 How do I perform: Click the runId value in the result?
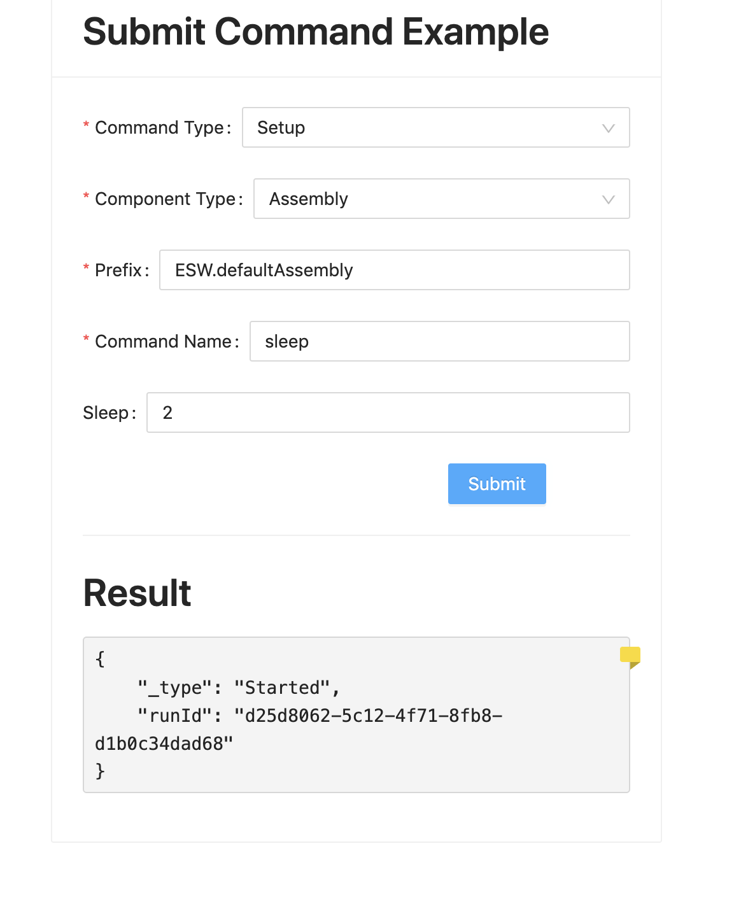pos(299,729)
